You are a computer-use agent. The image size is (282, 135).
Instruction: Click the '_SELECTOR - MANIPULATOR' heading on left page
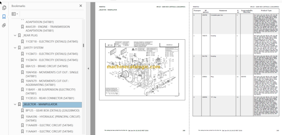(108, 10)
